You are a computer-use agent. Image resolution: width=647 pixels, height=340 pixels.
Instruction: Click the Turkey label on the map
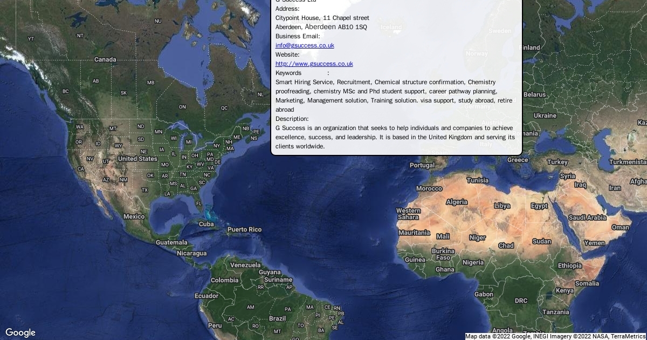point(557,162)
